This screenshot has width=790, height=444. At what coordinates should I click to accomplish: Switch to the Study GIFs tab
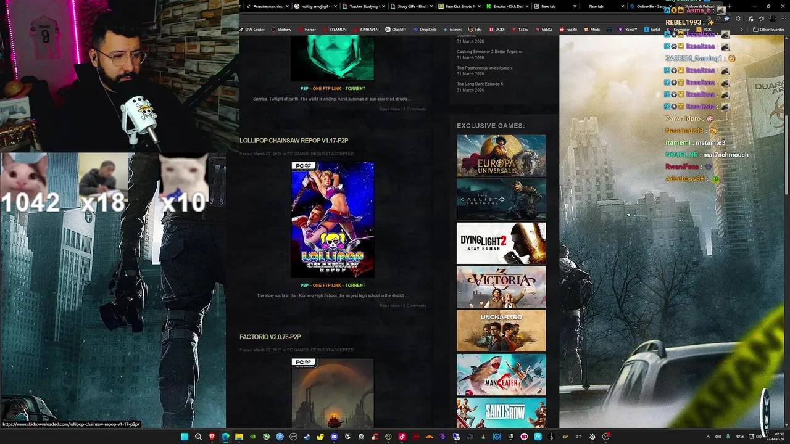tap(412, 6)
